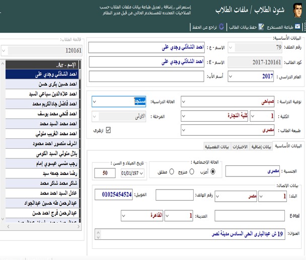
Task: Open the الكلية number dropdown
Action: point(253,116)
